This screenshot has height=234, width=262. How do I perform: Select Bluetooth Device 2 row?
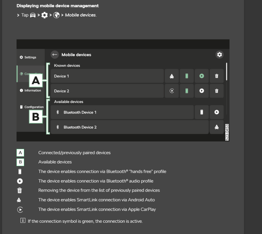(x=130, y=127)
